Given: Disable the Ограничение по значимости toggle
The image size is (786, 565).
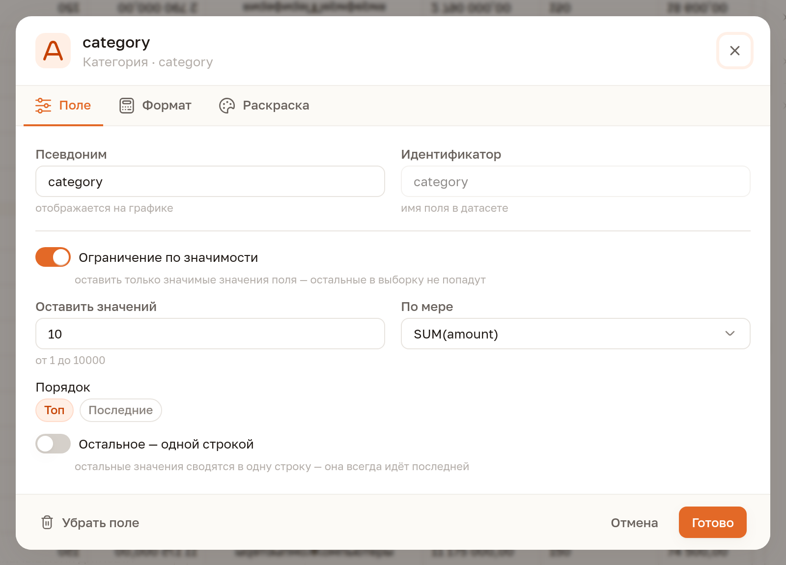Looking at the screenshot, I should (x=53, y=257).
